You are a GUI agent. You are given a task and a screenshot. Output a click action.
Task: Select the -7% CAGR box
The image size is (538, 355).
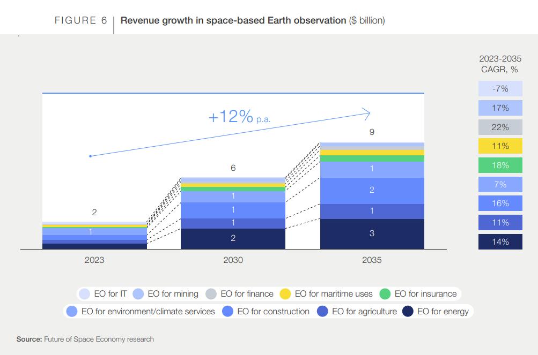pyautogui.click(x=500, y=89)
